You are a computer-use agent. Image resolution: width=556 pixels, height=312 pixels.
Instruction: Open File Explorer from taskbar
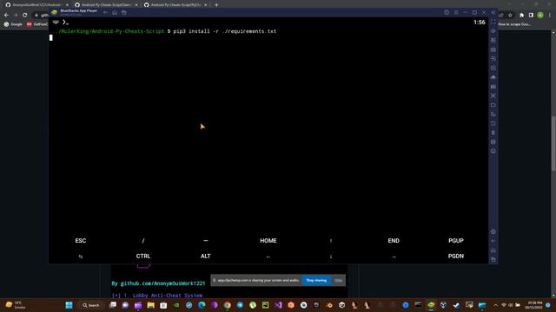(x=150, y=305)
